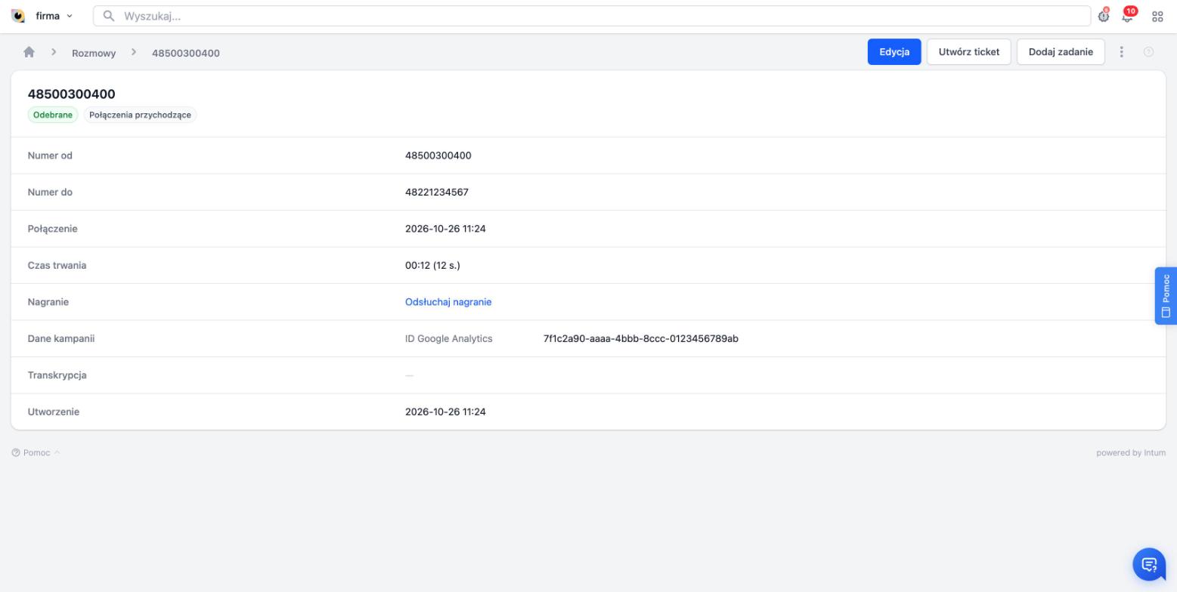The height and width of the screenshot is (592, 1177).
Task: Open the firma account dropdown
Action: tap(54, 16)
